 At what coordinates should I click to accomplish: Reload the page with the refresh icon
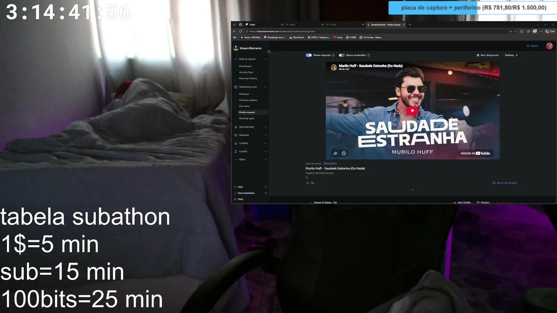[x=240, y=31]
